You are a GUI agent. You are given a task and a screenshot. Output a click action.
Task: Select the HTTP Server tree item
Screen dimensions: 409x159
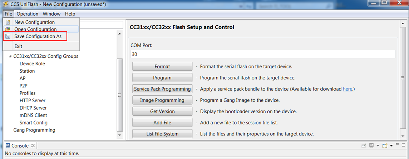point(33,101)
